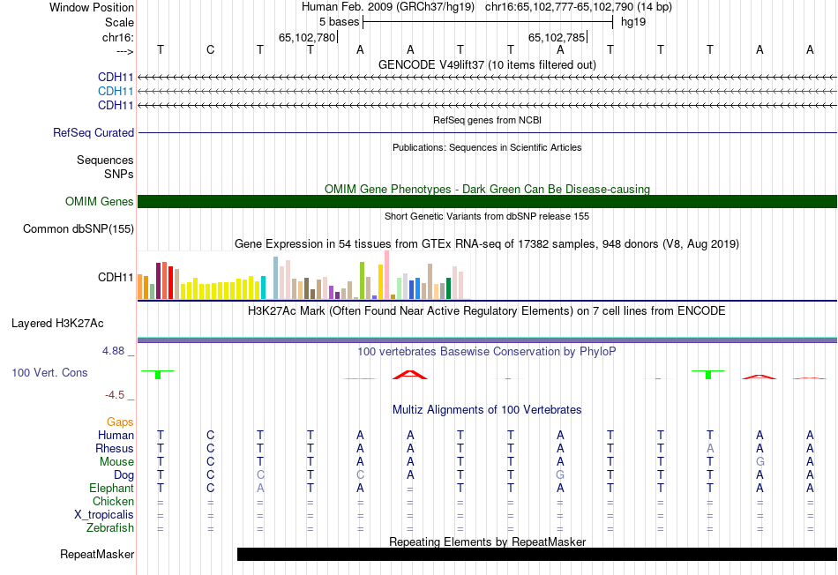Click the chr16: label
The height and width of the screenshot is (575, 838).
[x=117, y=37]
